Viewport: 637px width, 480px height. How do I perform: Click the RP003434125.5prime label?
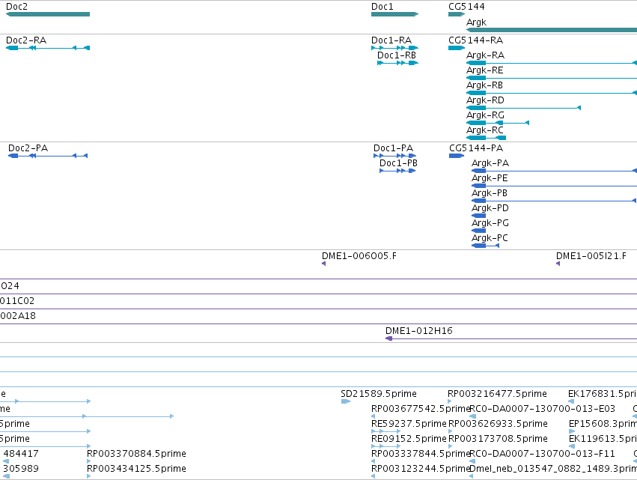click(x=136, y=469)
